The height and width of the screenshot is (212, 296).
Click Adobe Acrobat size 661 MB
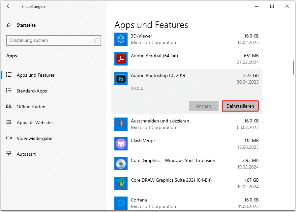pyautogui.click(x=251, y=56)
